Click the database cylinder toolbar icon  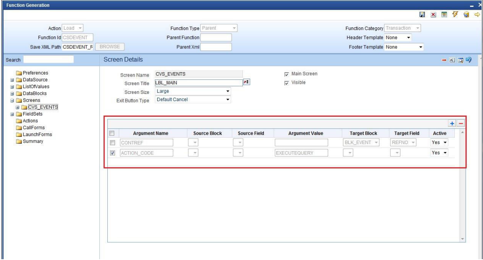point(467,14)
